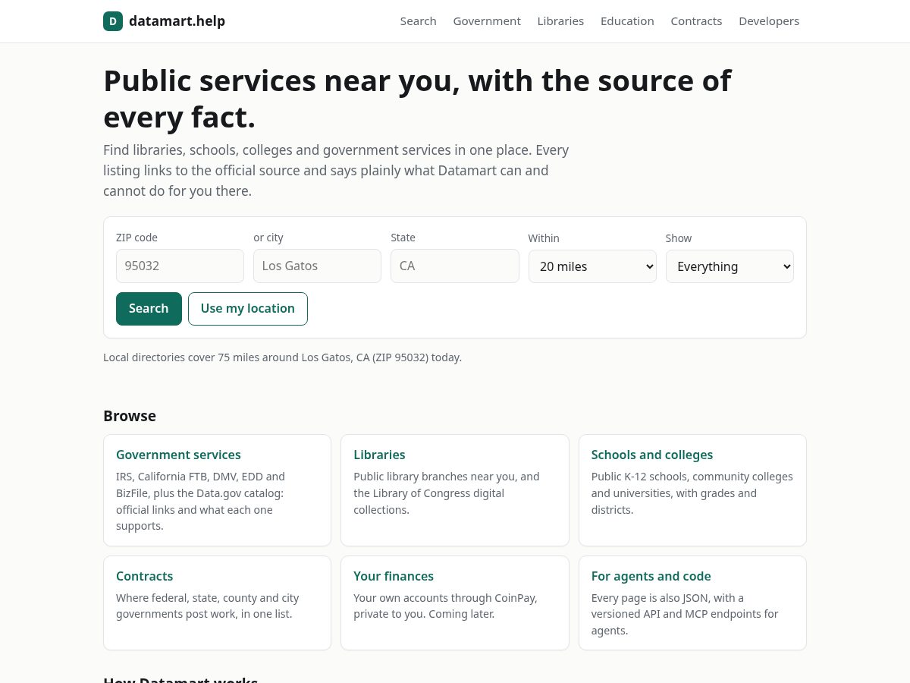Open the Government services browse card

tap(217, 490)
